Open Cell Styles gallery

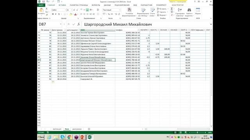coord(152,12)
